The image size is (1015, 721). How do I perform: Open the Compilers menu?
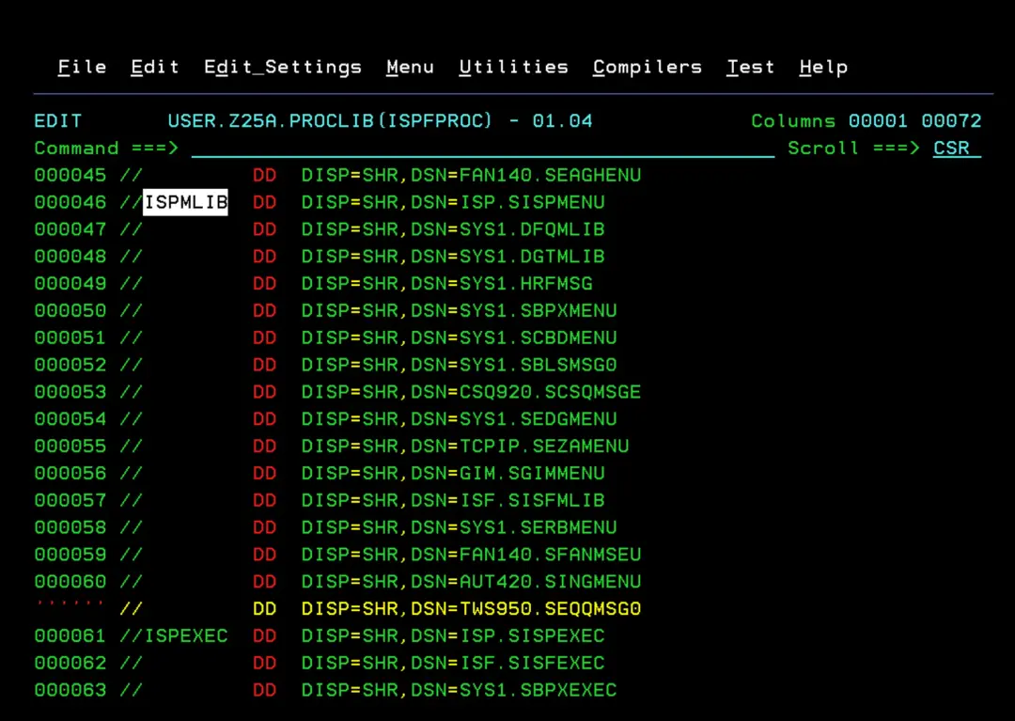(648, 68)
